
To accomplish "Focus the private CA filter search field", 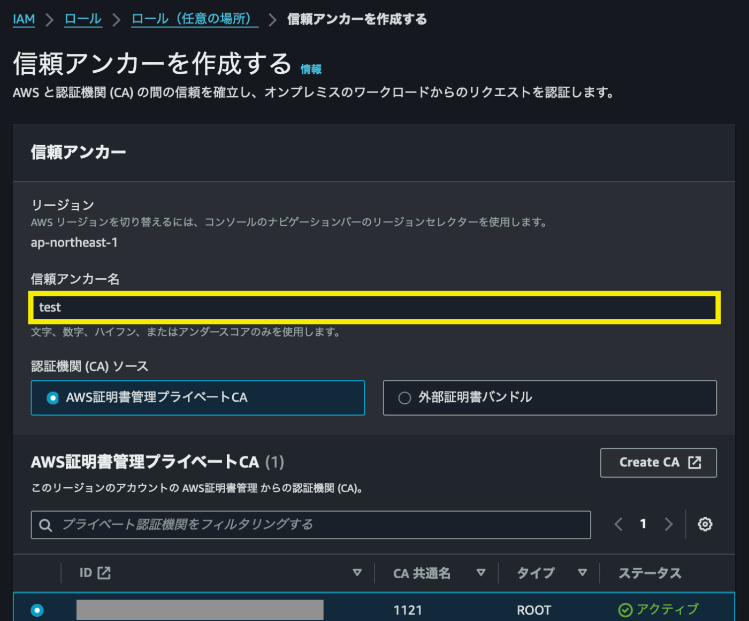I will (311, 525).
